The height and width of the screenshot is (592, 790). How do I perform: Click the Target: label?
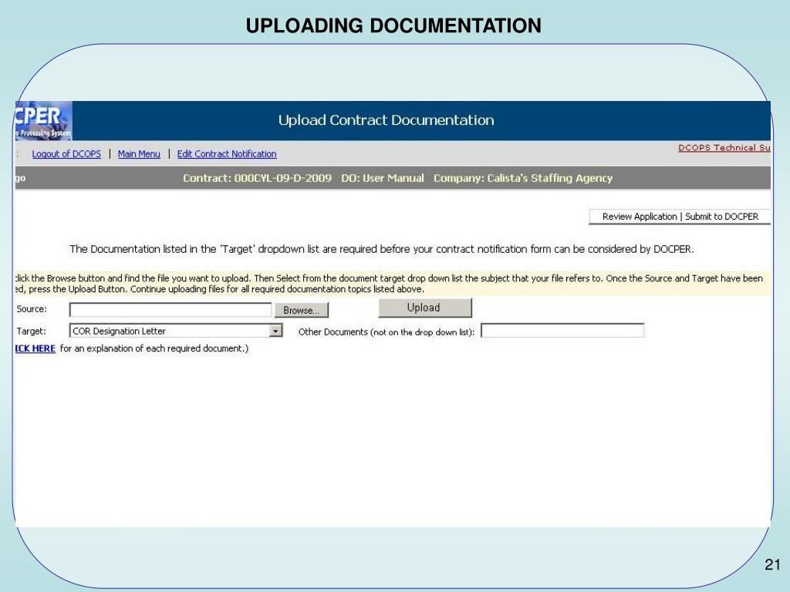click(x=31, y=331)
